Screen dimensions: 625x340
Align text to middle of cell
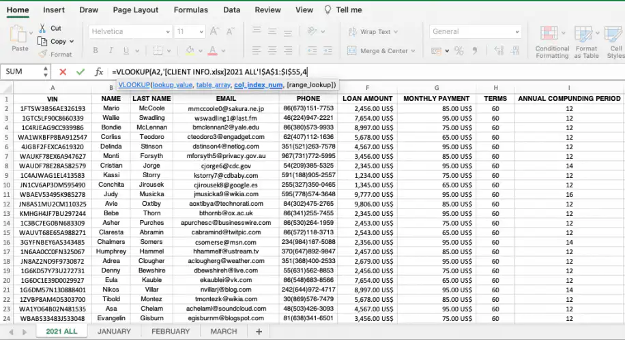[x=272, y=31]
